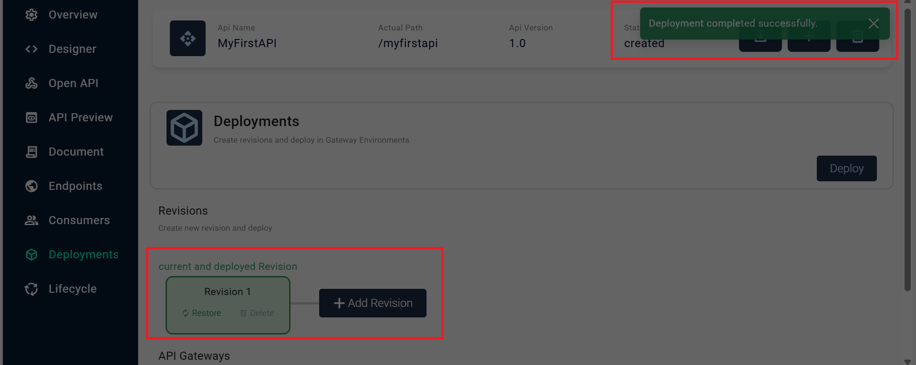The height and width of the screenshot is (365, 916).
Task: Select the Revision 1 card title
Action: (228, 292)
